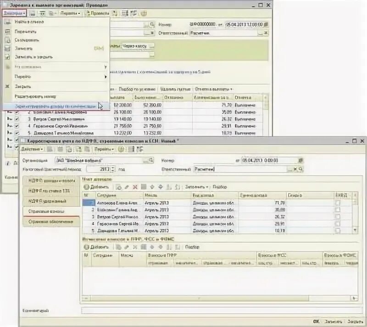Click the calendar icon beside the front window date field
Screen dimensions: 367x327
(x=300, y=160)
